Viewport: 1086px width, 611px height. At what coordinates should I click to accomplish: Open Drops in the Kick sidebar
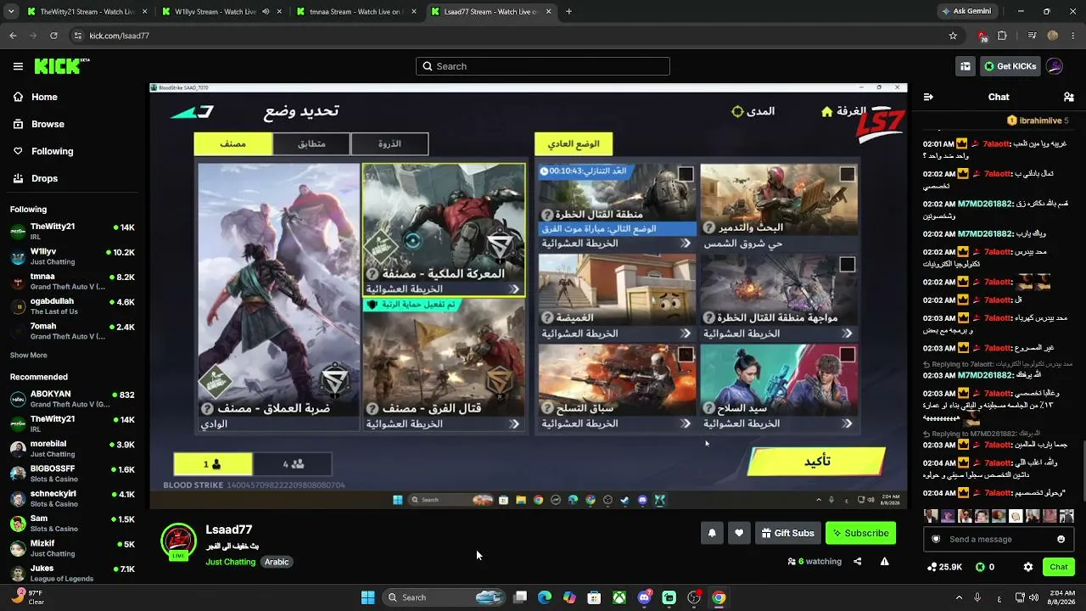[x=44, y=178]
